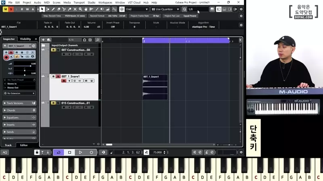Screen dimensions: 323x181
Task: Select the Mute X tool
Action: (75, 9)
